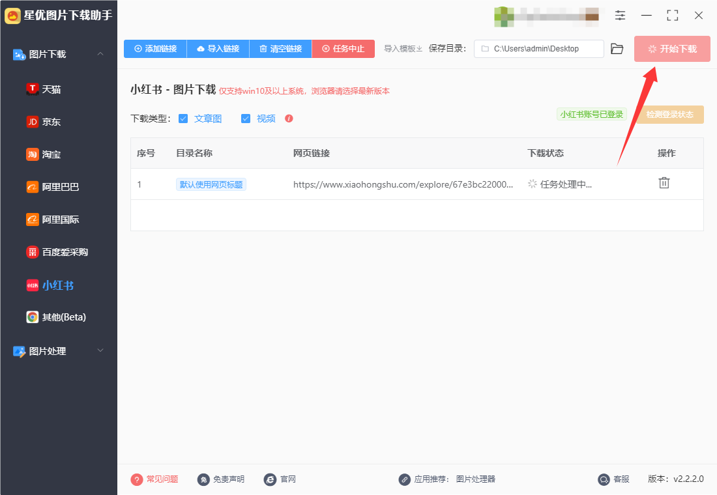This screenshot has height=495, width=717.
Task: Click the red question mark icon
Action: (x=137, y=479)
